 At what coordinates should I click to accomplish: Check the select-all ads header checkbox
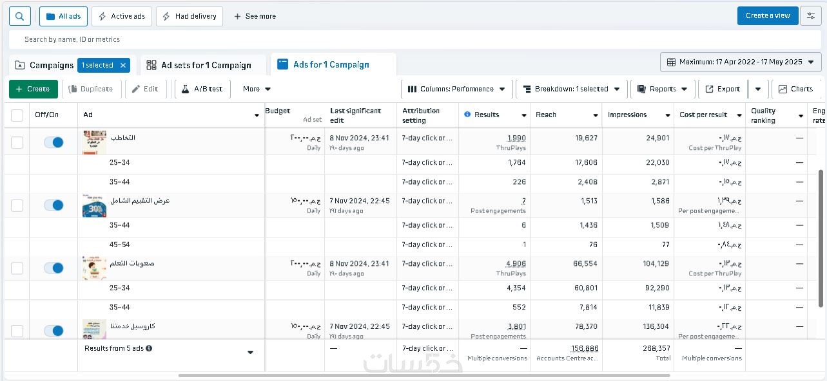17,115
